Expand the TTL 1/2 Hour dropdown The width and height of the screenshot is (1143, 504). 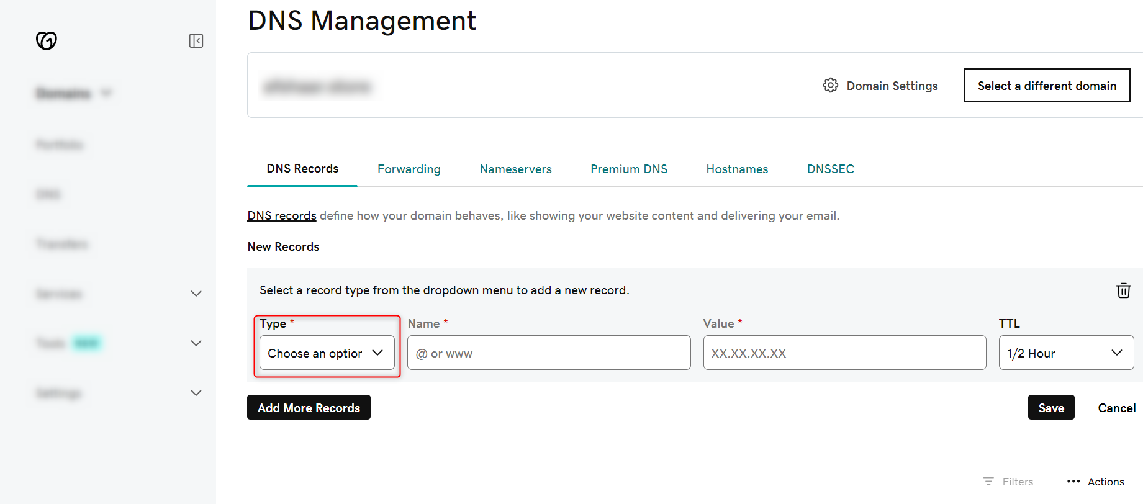pyautogui.click(x=1065, y=353)
